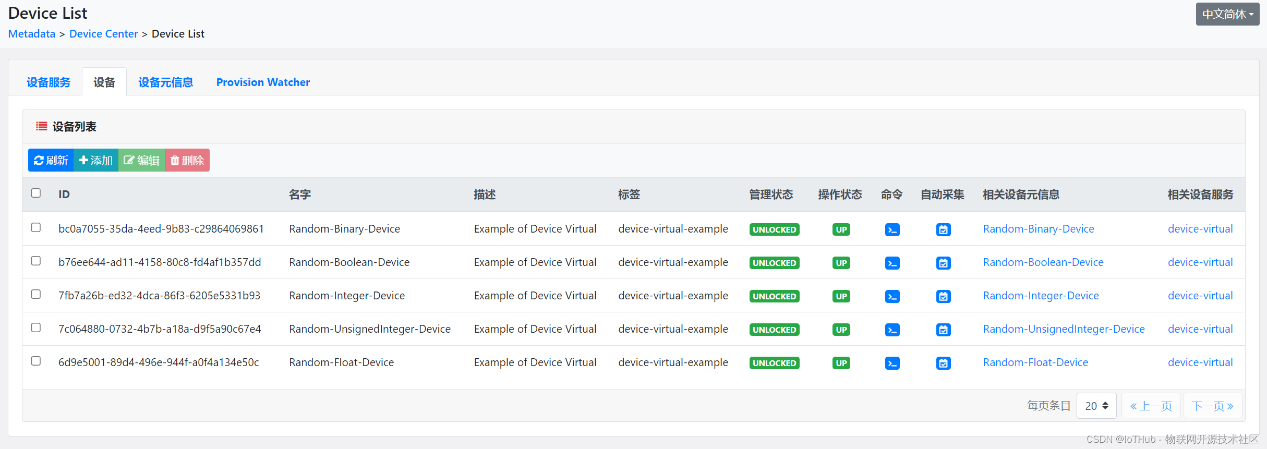This screenshot has height=449, width=1267.
Task: Open device-virtual service link in Random-UnsignedInteger-Device row
Action: [x=1200, y=329]
